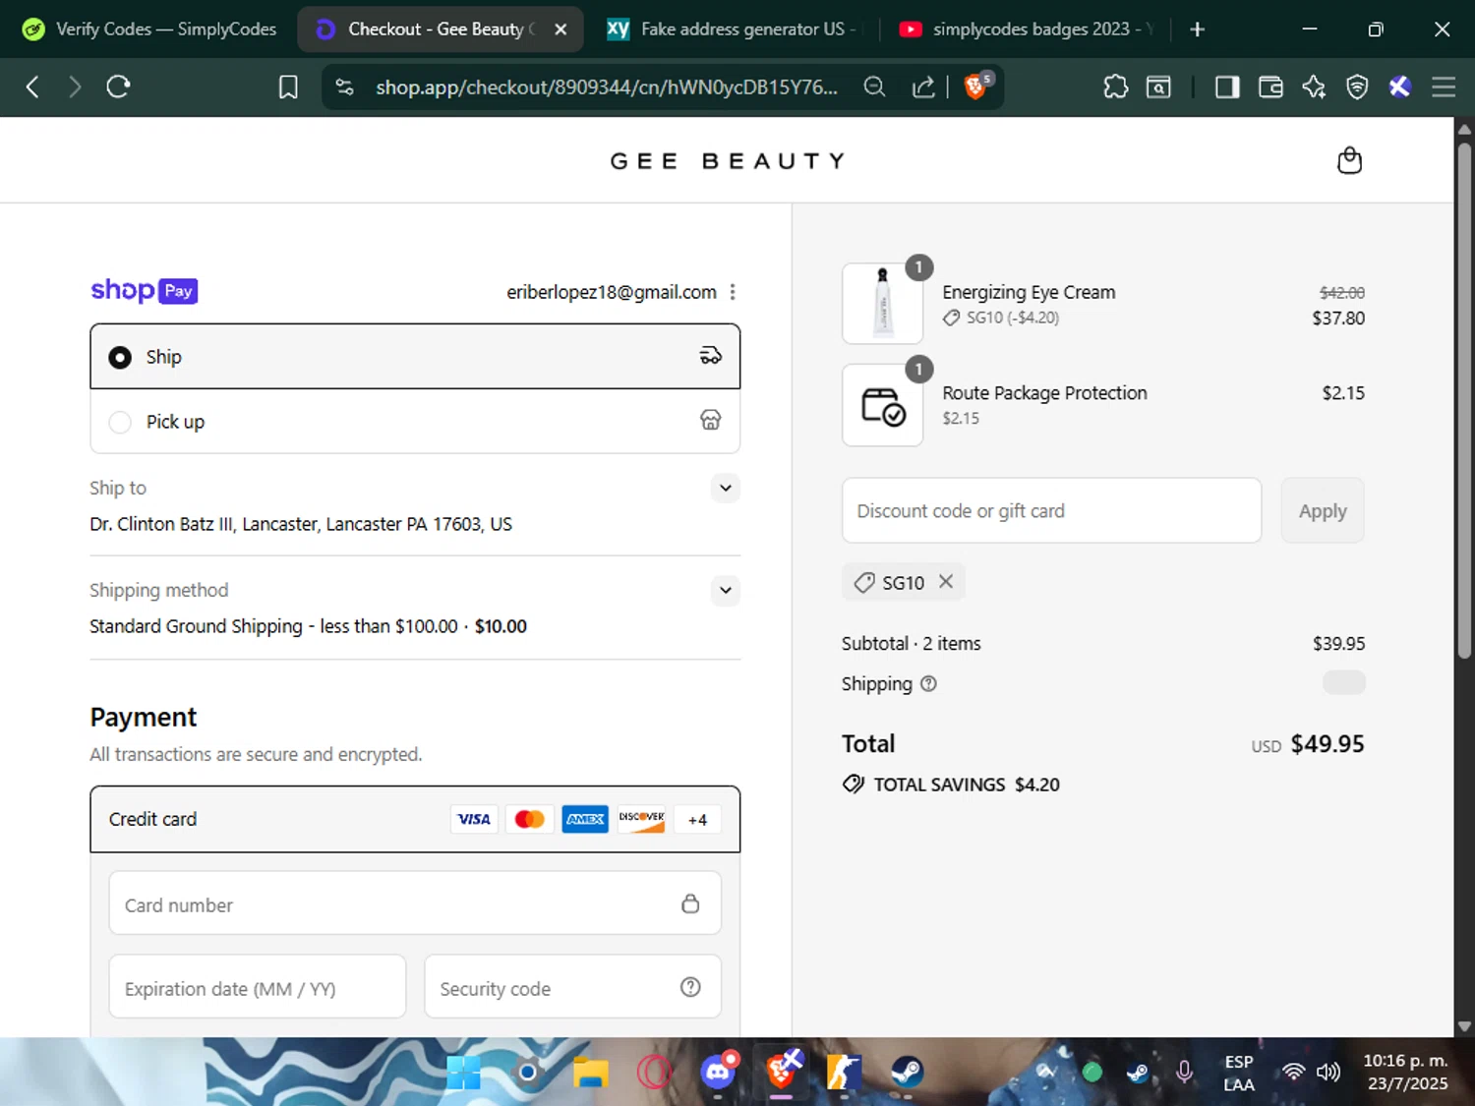The height and width of the screenshot is (1106, 1475).
Task: Reload the checkout page
Action: (x=118, y=87)
